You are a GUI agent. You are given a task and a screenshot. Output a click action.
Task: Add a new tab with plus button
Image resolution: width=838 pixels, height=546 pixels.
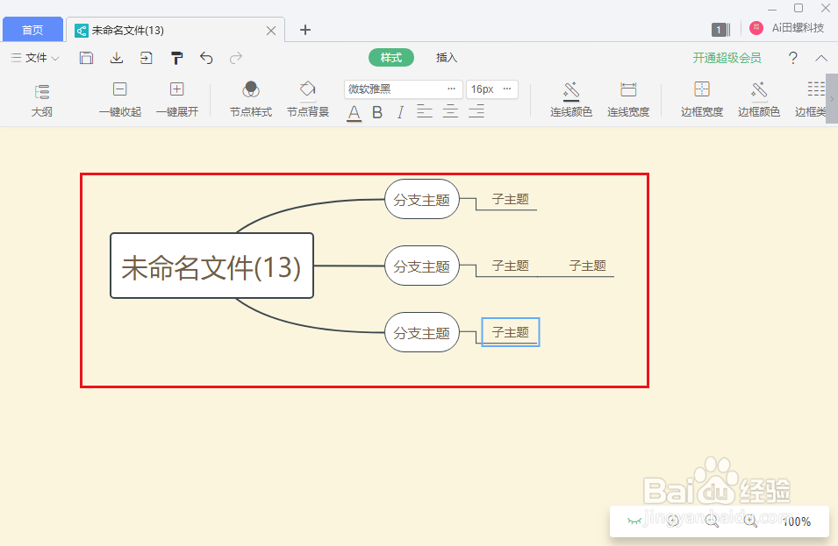point(305,30)
